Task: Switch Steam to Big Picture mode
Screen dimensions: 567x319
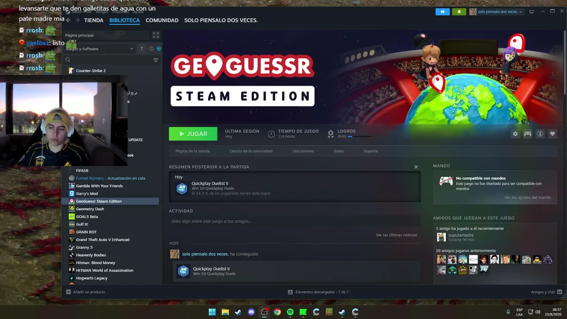Action: [532, 12]
